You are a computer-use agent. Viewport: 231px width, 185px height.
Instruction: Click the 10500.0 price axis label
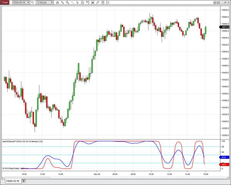[225, 52]
